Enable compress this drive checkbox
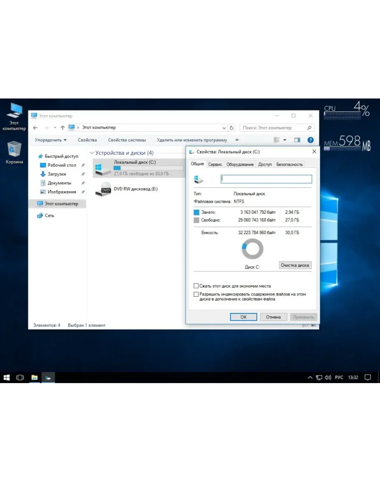This screenshot has width=380, height=482. 196,286
